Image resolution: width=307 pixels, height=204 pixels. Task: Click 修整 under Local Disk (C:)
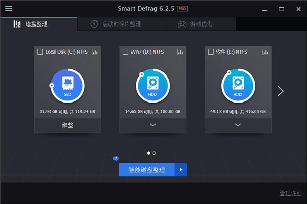point(68,125)
